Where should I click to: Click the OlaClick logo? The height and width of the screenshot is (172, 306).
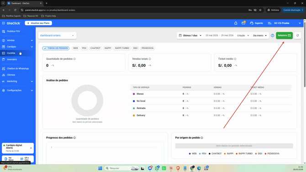[13, 23]
